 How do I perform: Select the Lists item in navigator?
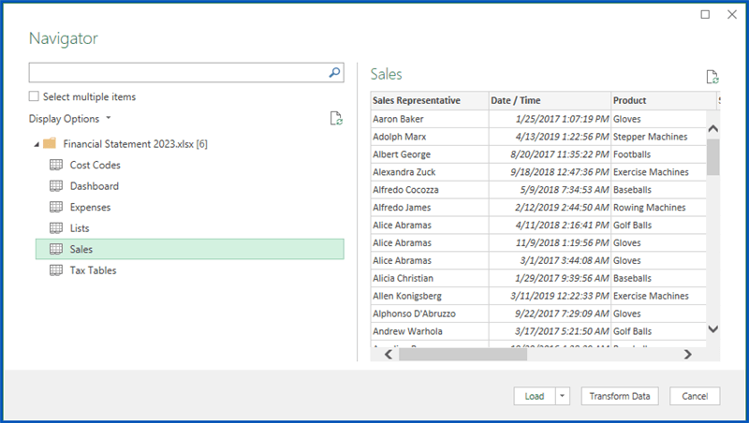point(80,228)
